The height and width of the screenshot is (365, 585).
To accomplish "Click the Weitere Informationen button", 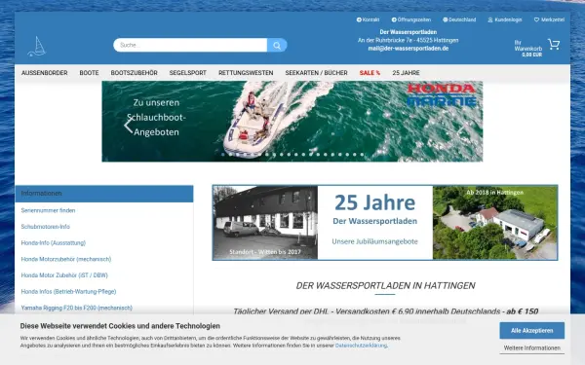I will click(532, 347).
